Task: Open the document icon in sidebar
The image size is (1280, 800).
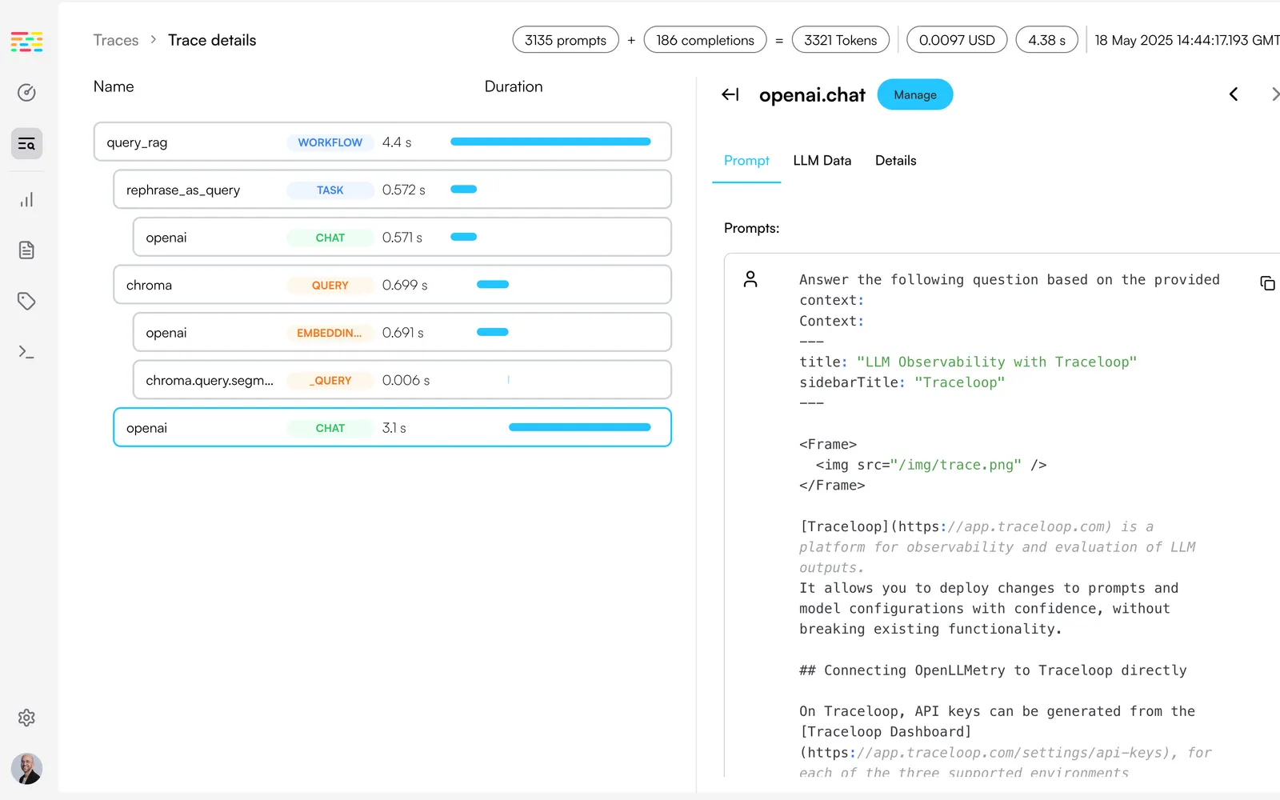Action: [x=26, y=250]
